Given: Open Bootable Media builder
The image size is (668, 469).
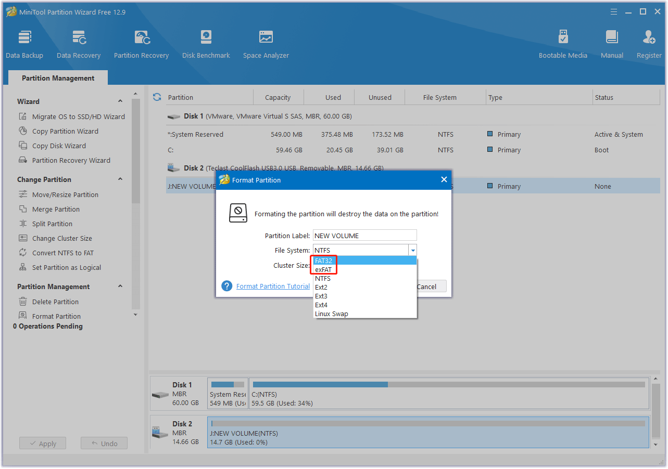Looking at the screenshot, I should pos(563,44).
